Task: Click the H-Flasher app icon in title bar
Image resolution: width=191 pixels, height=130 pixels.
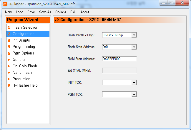Action: (x=5, y=4)
